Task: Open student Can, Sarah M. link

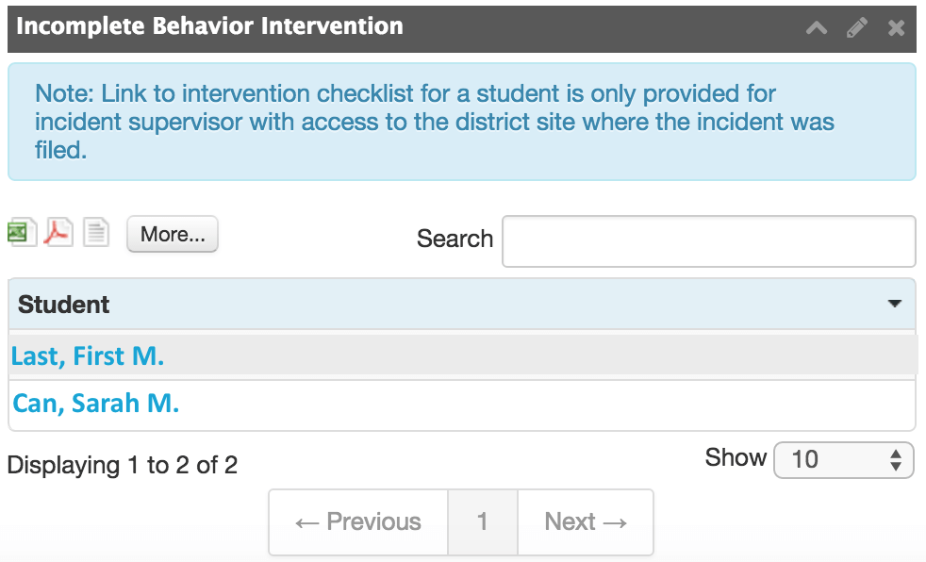Action: pos(96,404)
